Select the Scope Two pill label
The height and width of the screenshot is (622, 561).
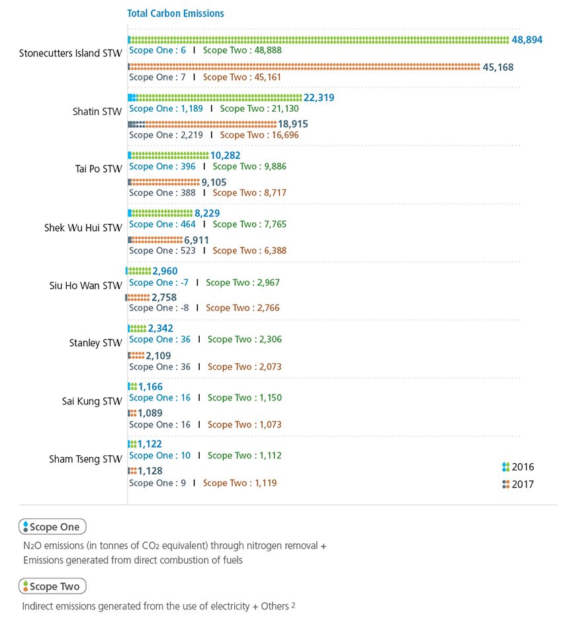click(52, 586)
